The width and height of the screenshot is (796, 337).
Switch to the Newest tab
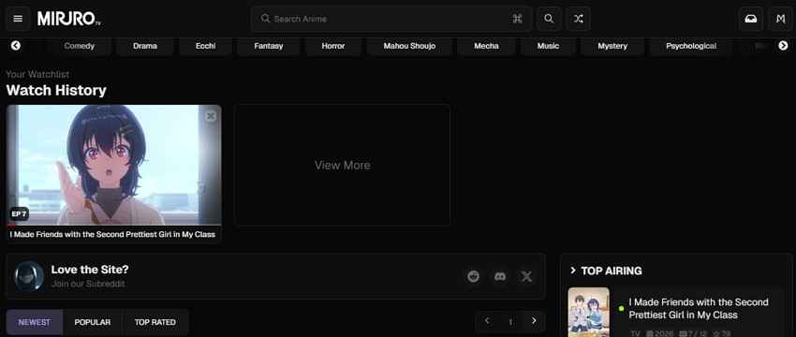tap(34, 322)
